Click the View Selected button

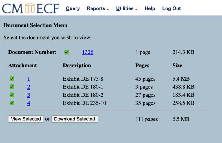click(x=26, y=119)
